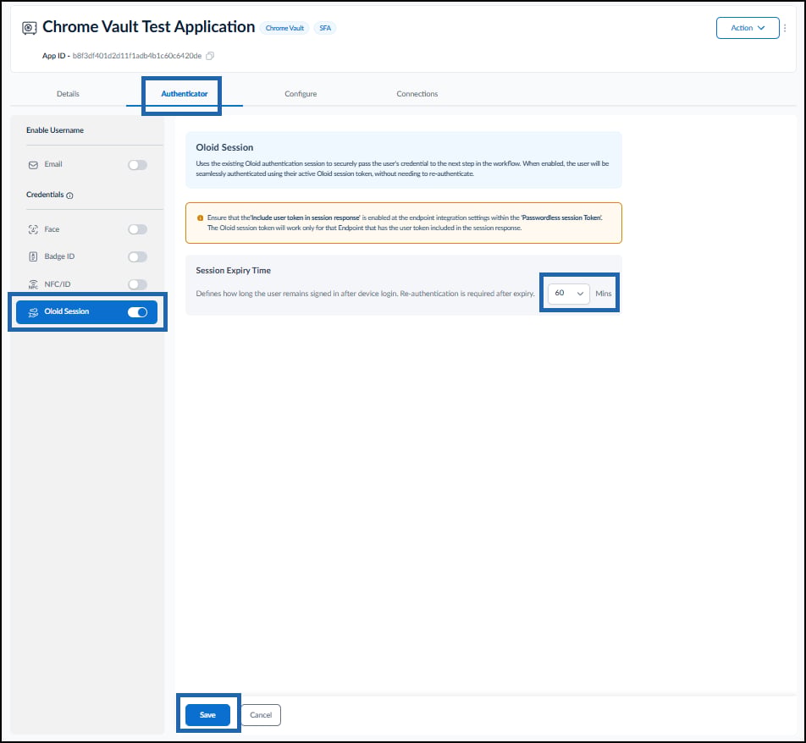Screen dimensions: 806x743
Task: Select the Face credential label
Action: 52,229
